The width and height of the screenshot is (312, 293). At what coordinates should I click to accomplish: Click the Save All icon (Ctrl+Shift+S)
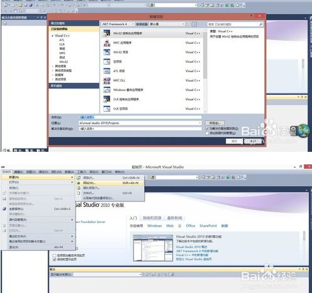[4, 209]
